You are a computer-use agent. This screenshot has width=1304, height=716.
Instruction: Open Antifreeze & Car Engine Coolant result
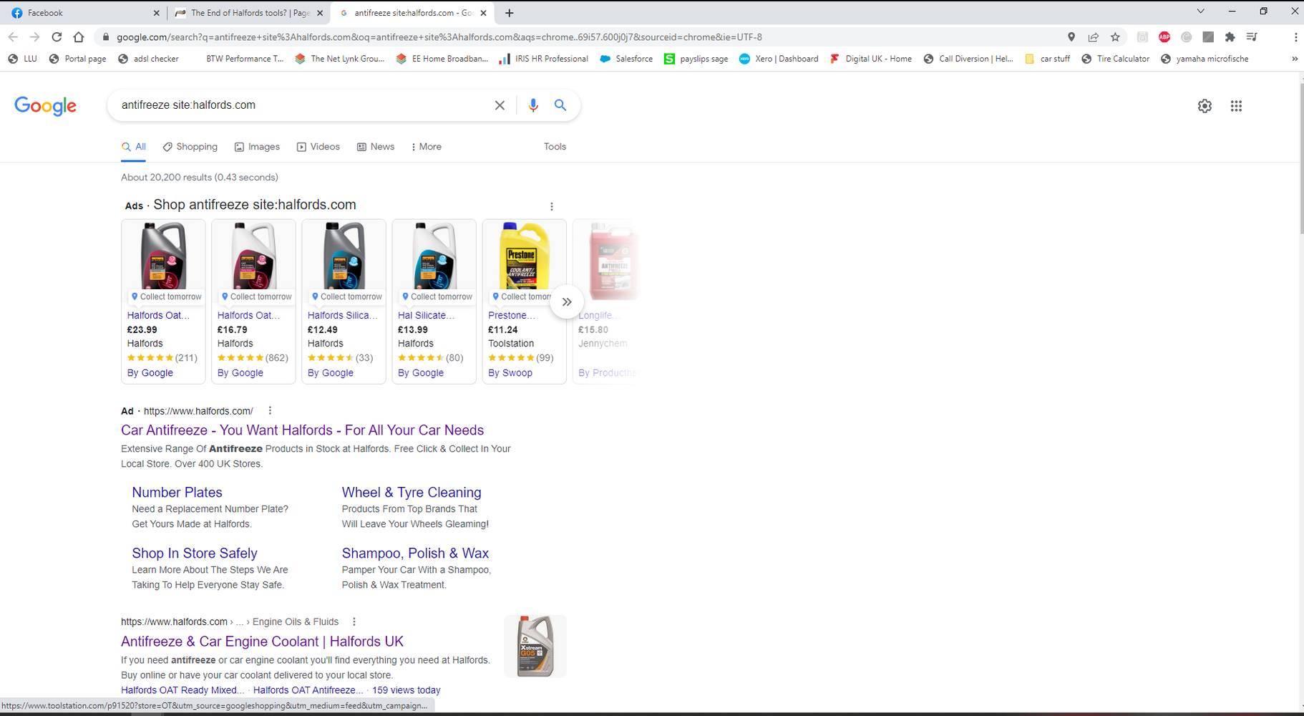[x=262, y=642]
